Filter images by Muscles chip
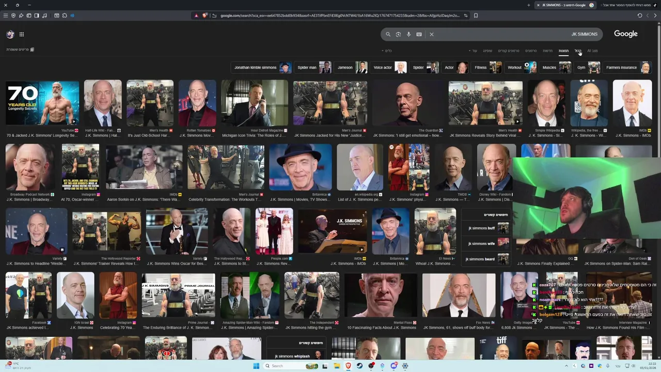 click(x=555, y=67)
